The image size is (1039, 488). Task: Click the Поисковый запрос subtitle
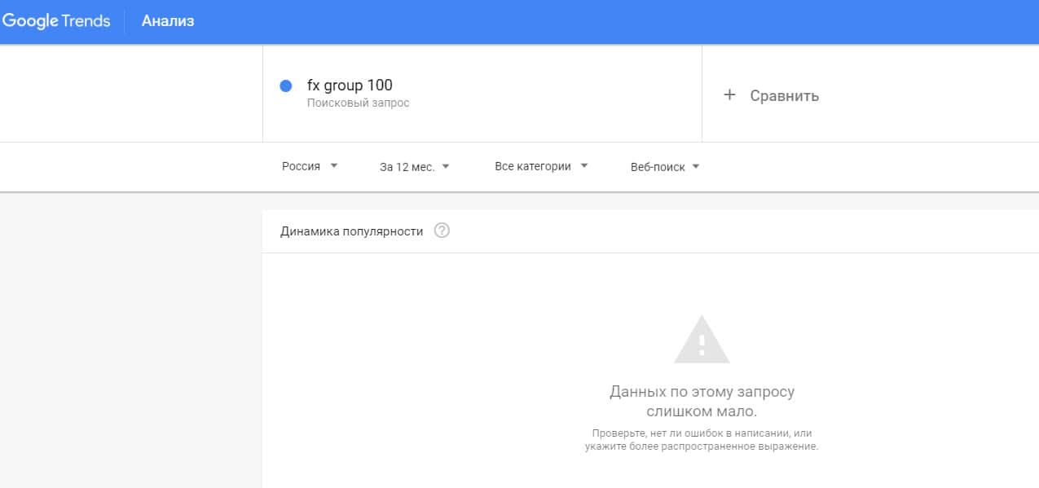click(x=358, y=103)
